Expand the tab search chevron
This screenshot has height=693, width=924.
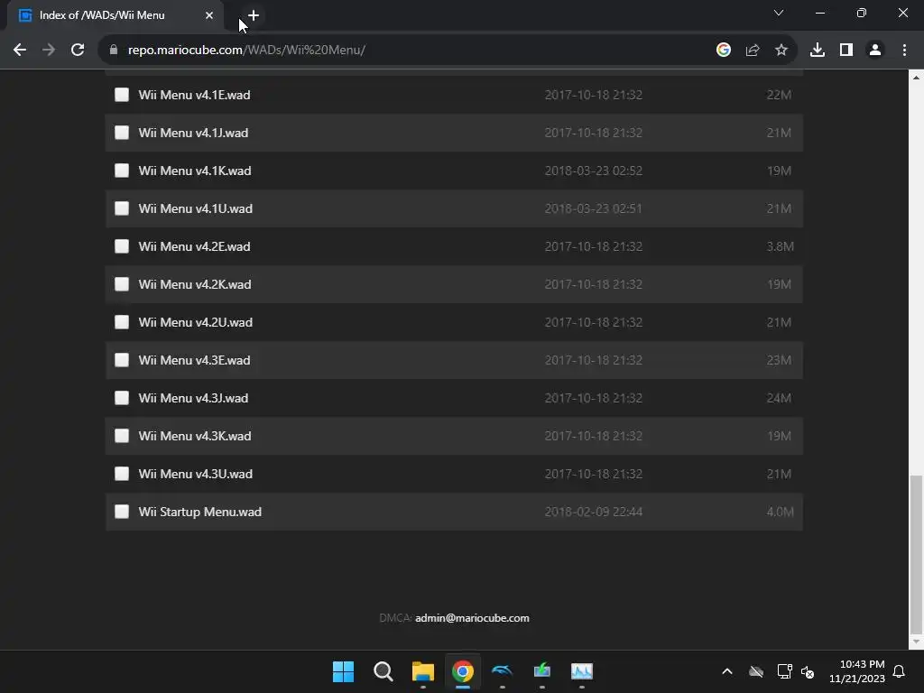tap(779, 13)
